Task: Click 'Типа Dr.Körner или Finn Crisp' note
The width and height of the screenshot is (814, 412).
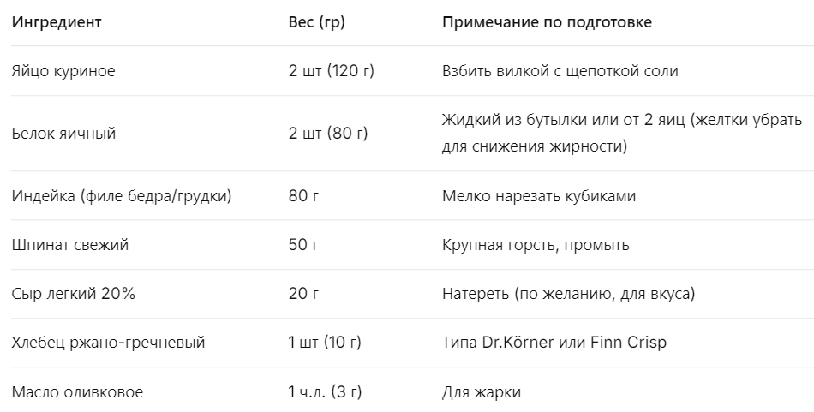Action: (x=554, y=343)
